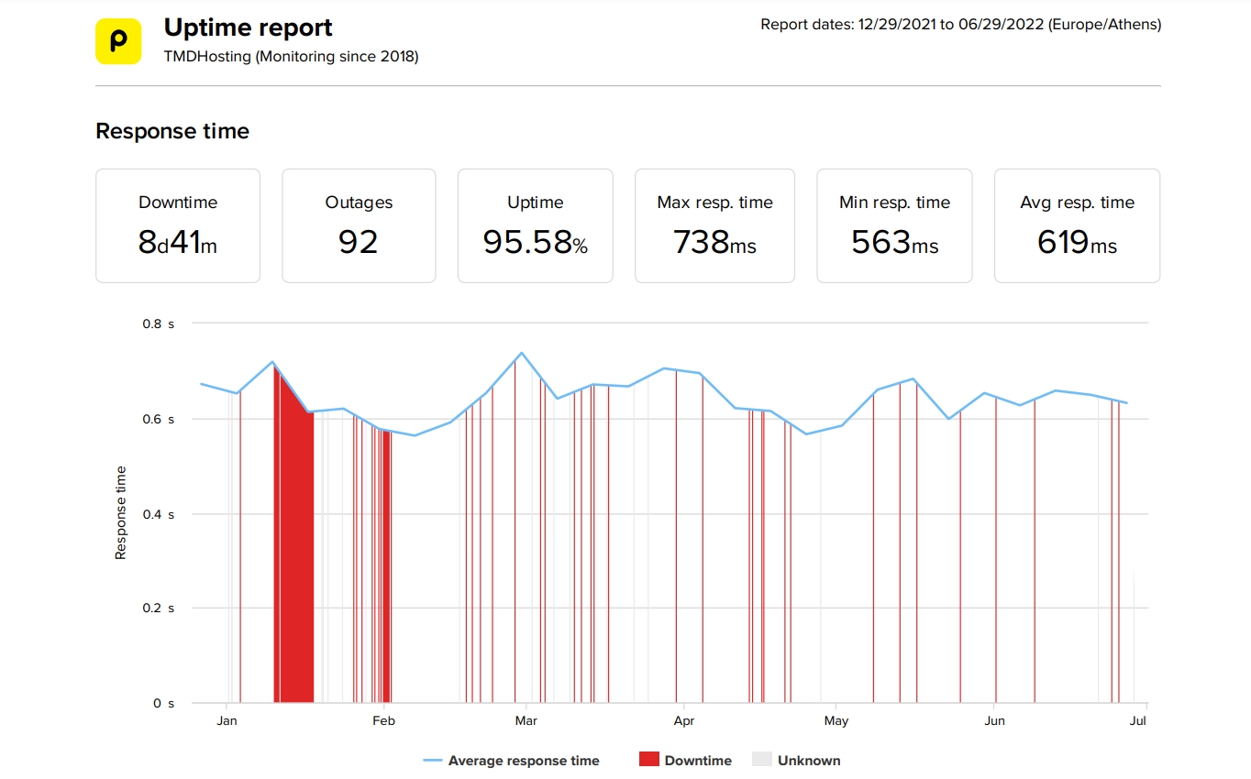Click the 0 s y-axis label
1251x779 pixels.
click(164, 703)
